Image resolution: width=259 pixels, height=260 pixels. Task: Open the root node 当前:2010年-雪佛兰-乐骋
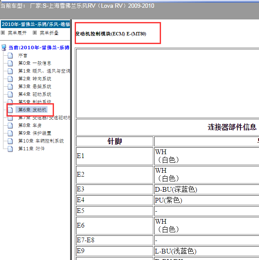coord(39,48)
